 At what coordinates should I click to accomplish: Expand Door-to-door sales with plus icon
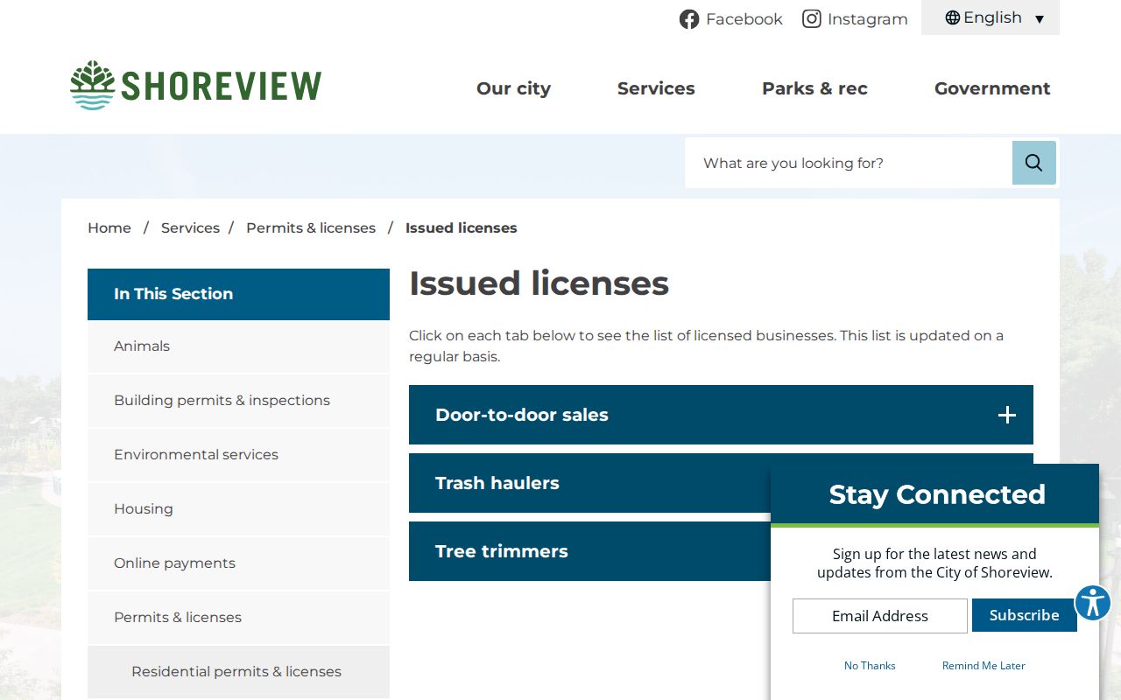1007,415
